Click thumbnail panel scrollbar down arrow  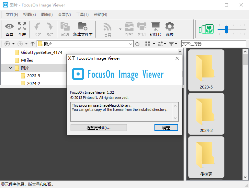pyautogui.click(x=245, y=177)
